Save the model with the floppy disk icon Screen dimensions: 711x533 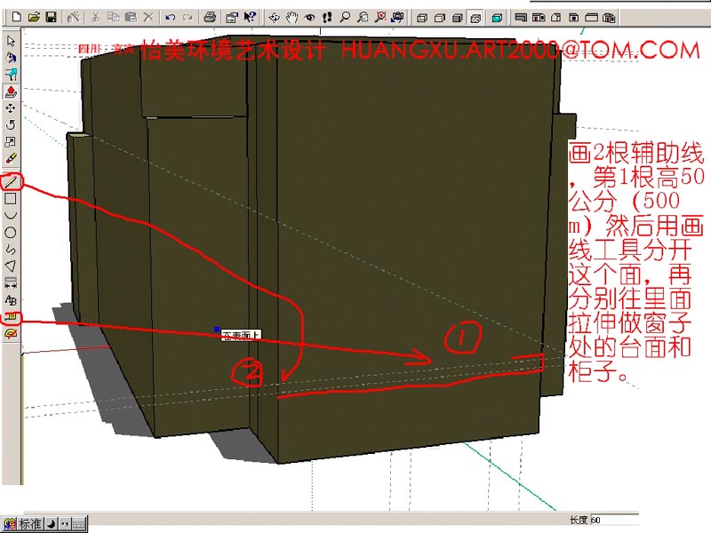tap(52, 17)
